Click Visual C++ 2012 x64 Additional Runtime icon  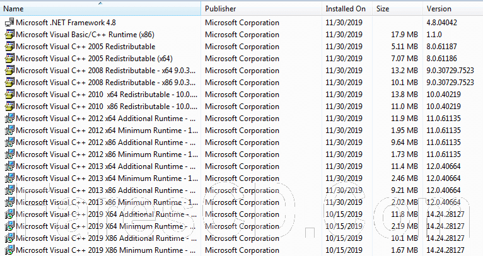[9, 119]
